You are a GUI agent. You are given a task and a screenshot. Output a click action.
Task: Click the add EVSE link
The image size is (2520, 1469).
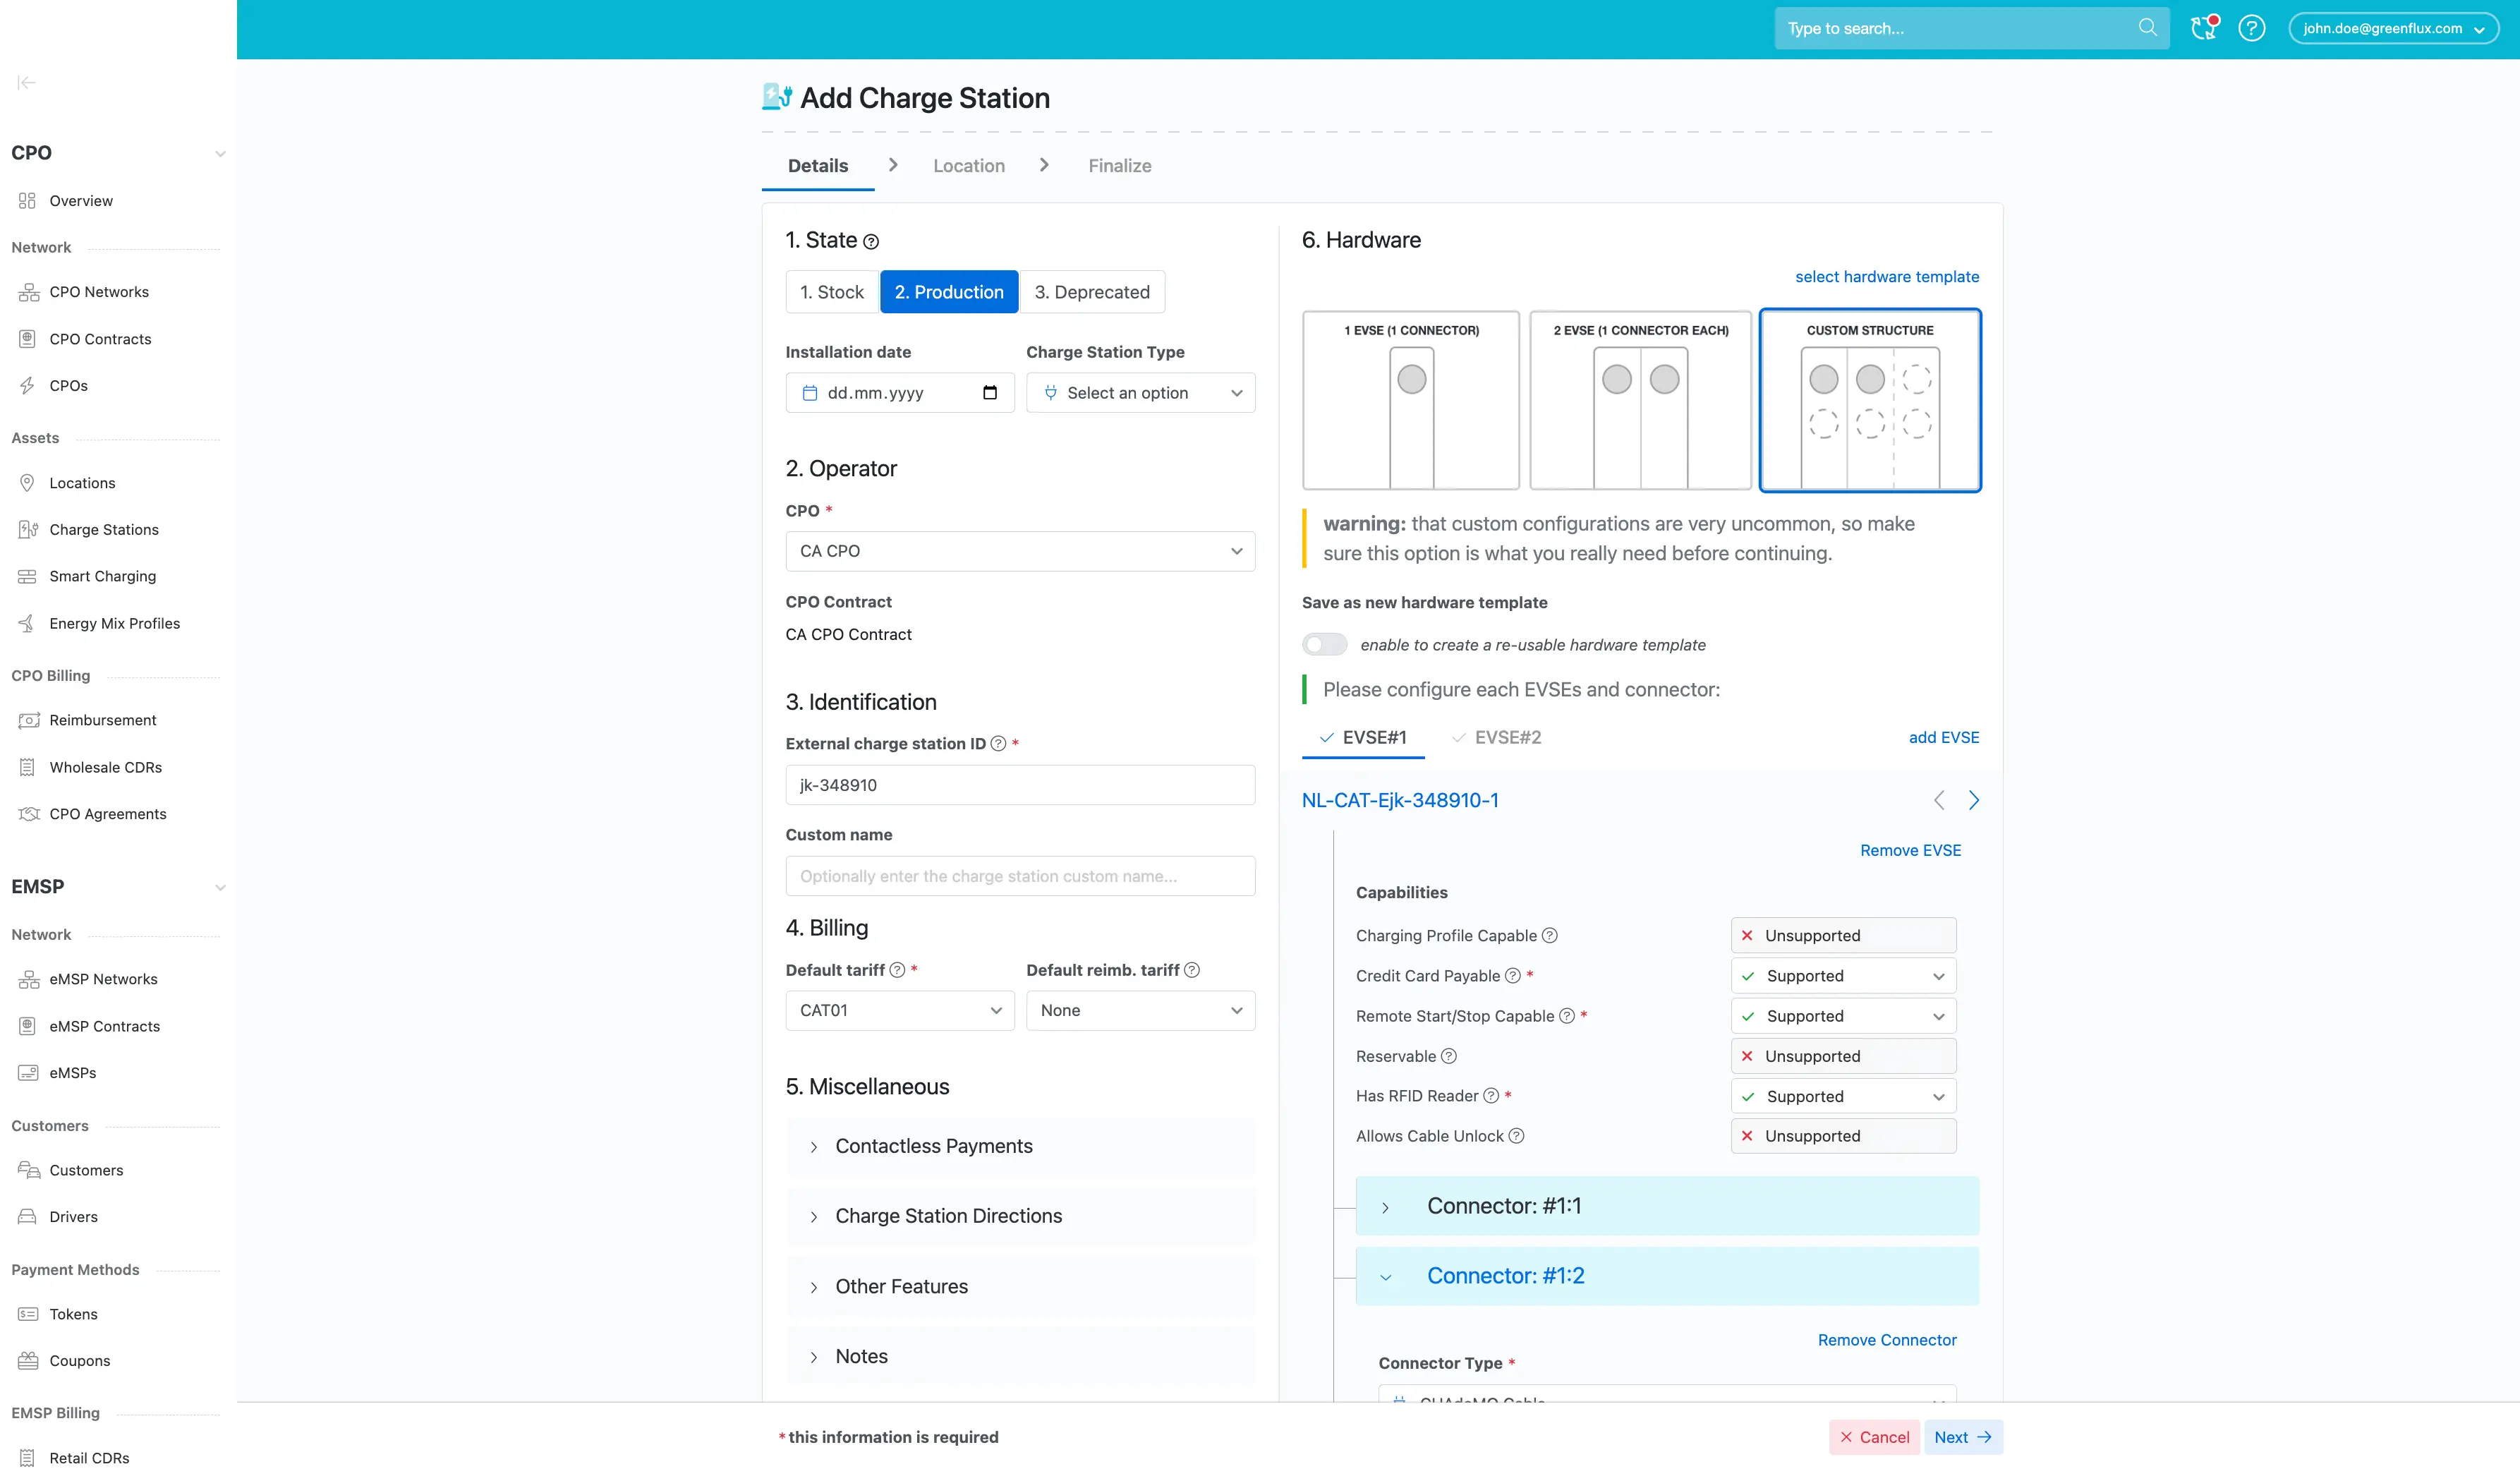1943,738
